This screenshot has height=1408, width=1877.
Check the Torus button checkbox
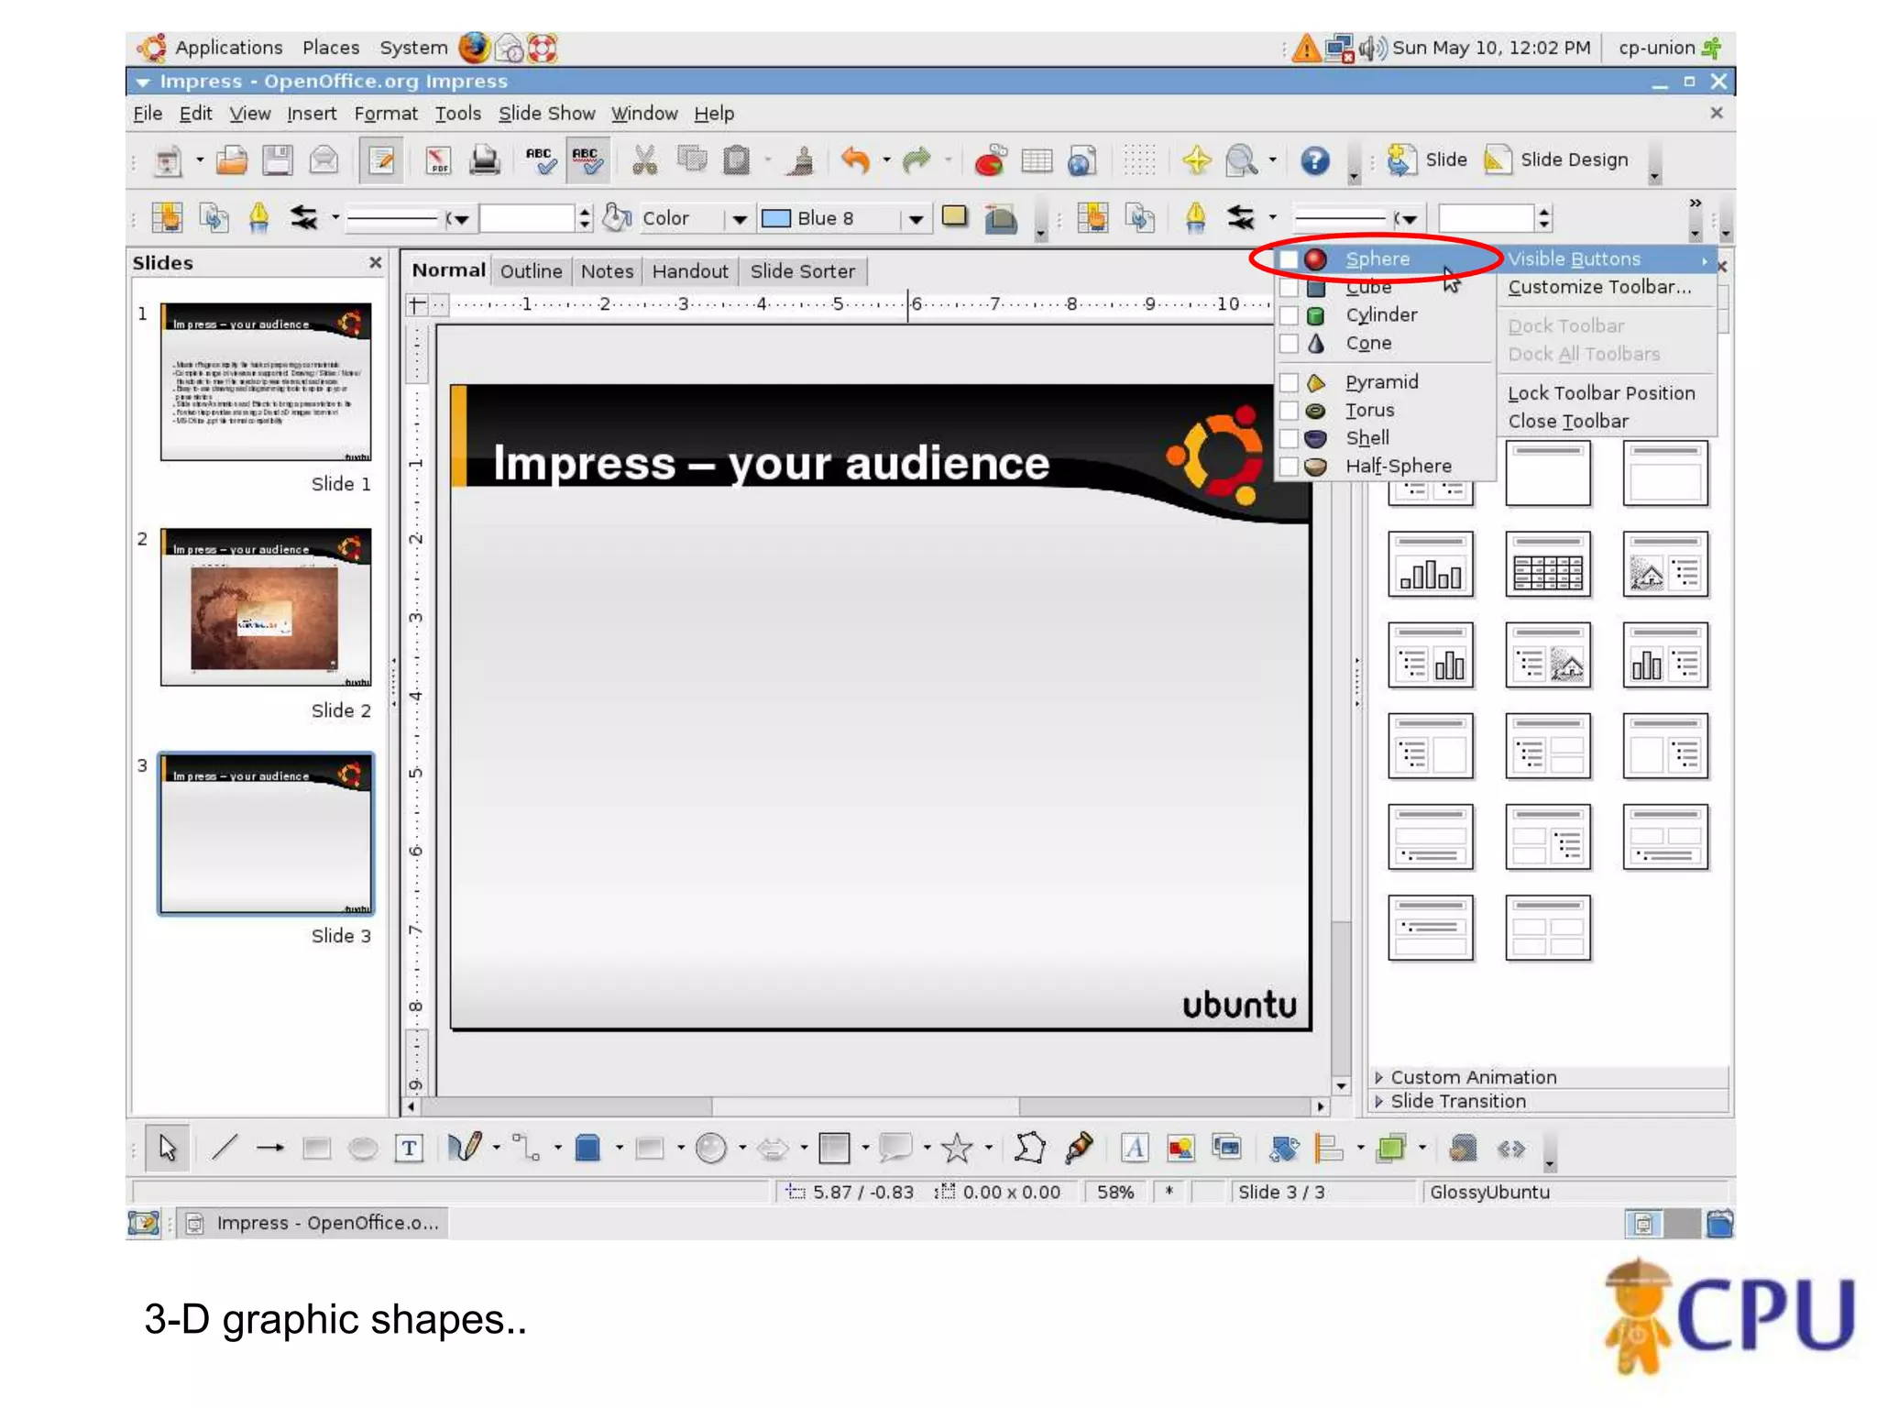click(1289, 411)
